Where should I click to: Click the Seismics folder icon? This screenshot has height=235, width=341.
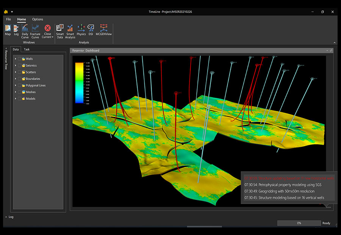[x=23, y=66]
